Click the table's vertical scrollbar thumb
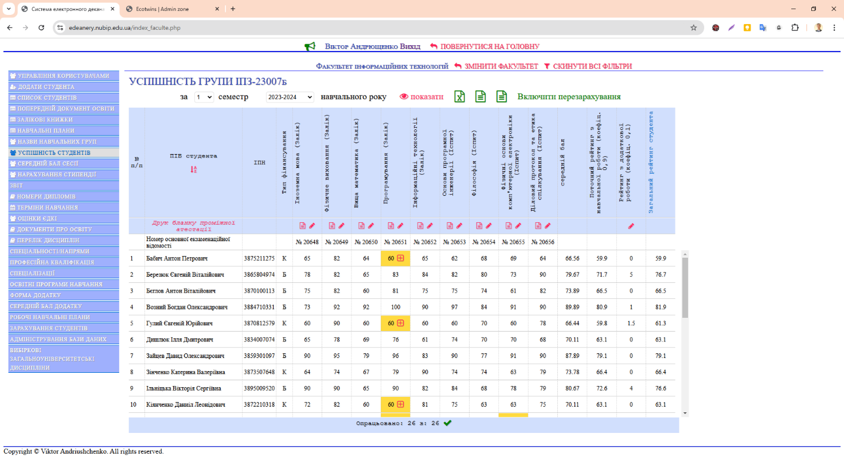The image size is (844, 461). pos(685,288)
